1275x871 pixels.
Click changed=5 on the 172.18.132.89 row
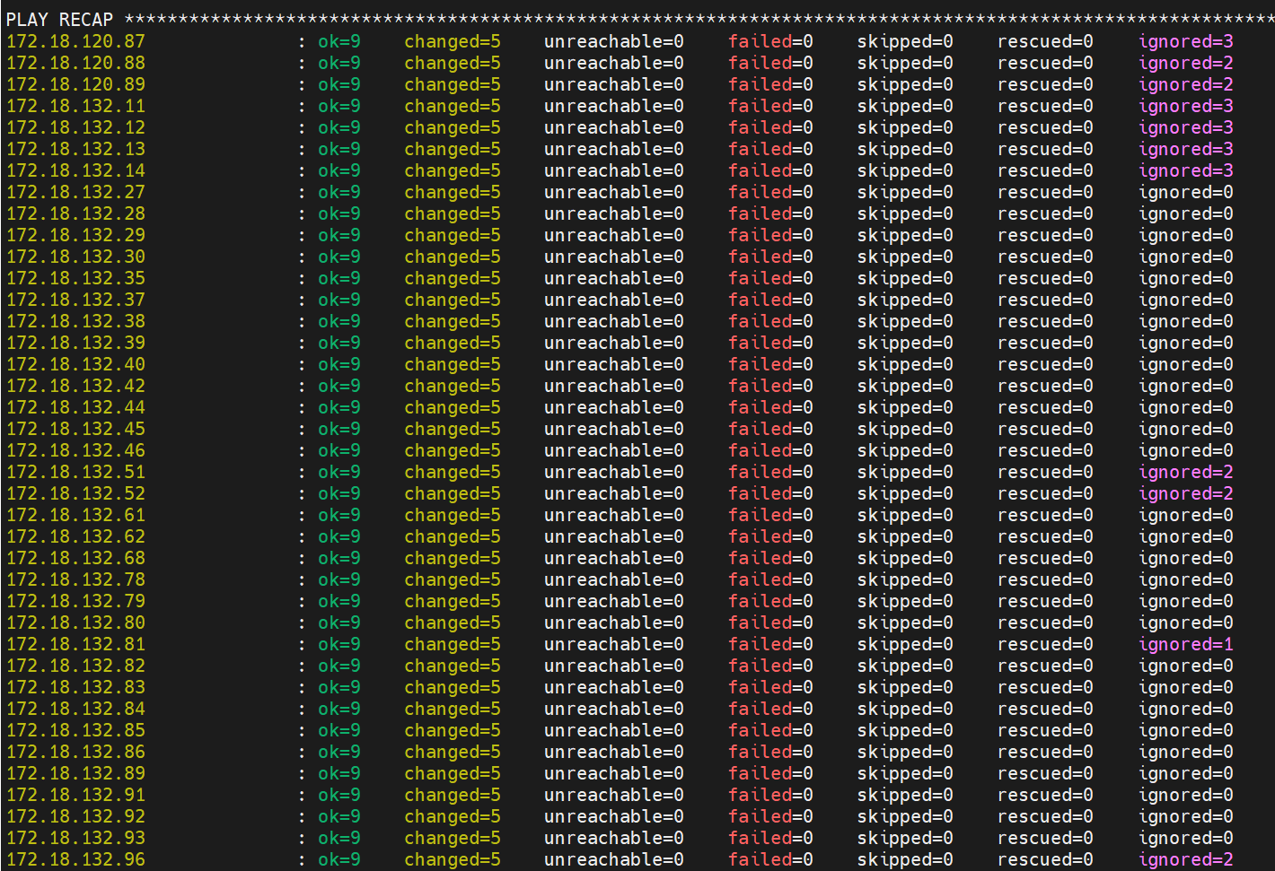point(453,773)
